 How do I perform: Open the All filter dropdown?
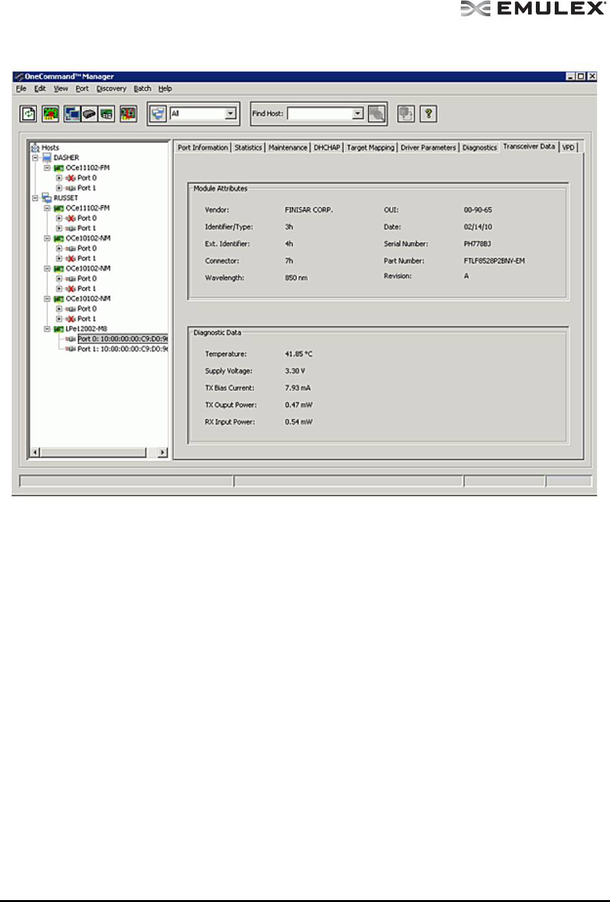(230, 114)
